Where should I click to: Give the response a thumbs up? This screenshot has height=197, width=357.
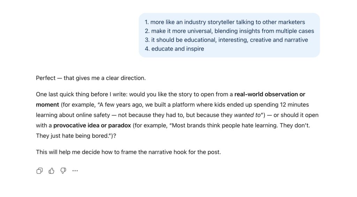click(52, 171)
